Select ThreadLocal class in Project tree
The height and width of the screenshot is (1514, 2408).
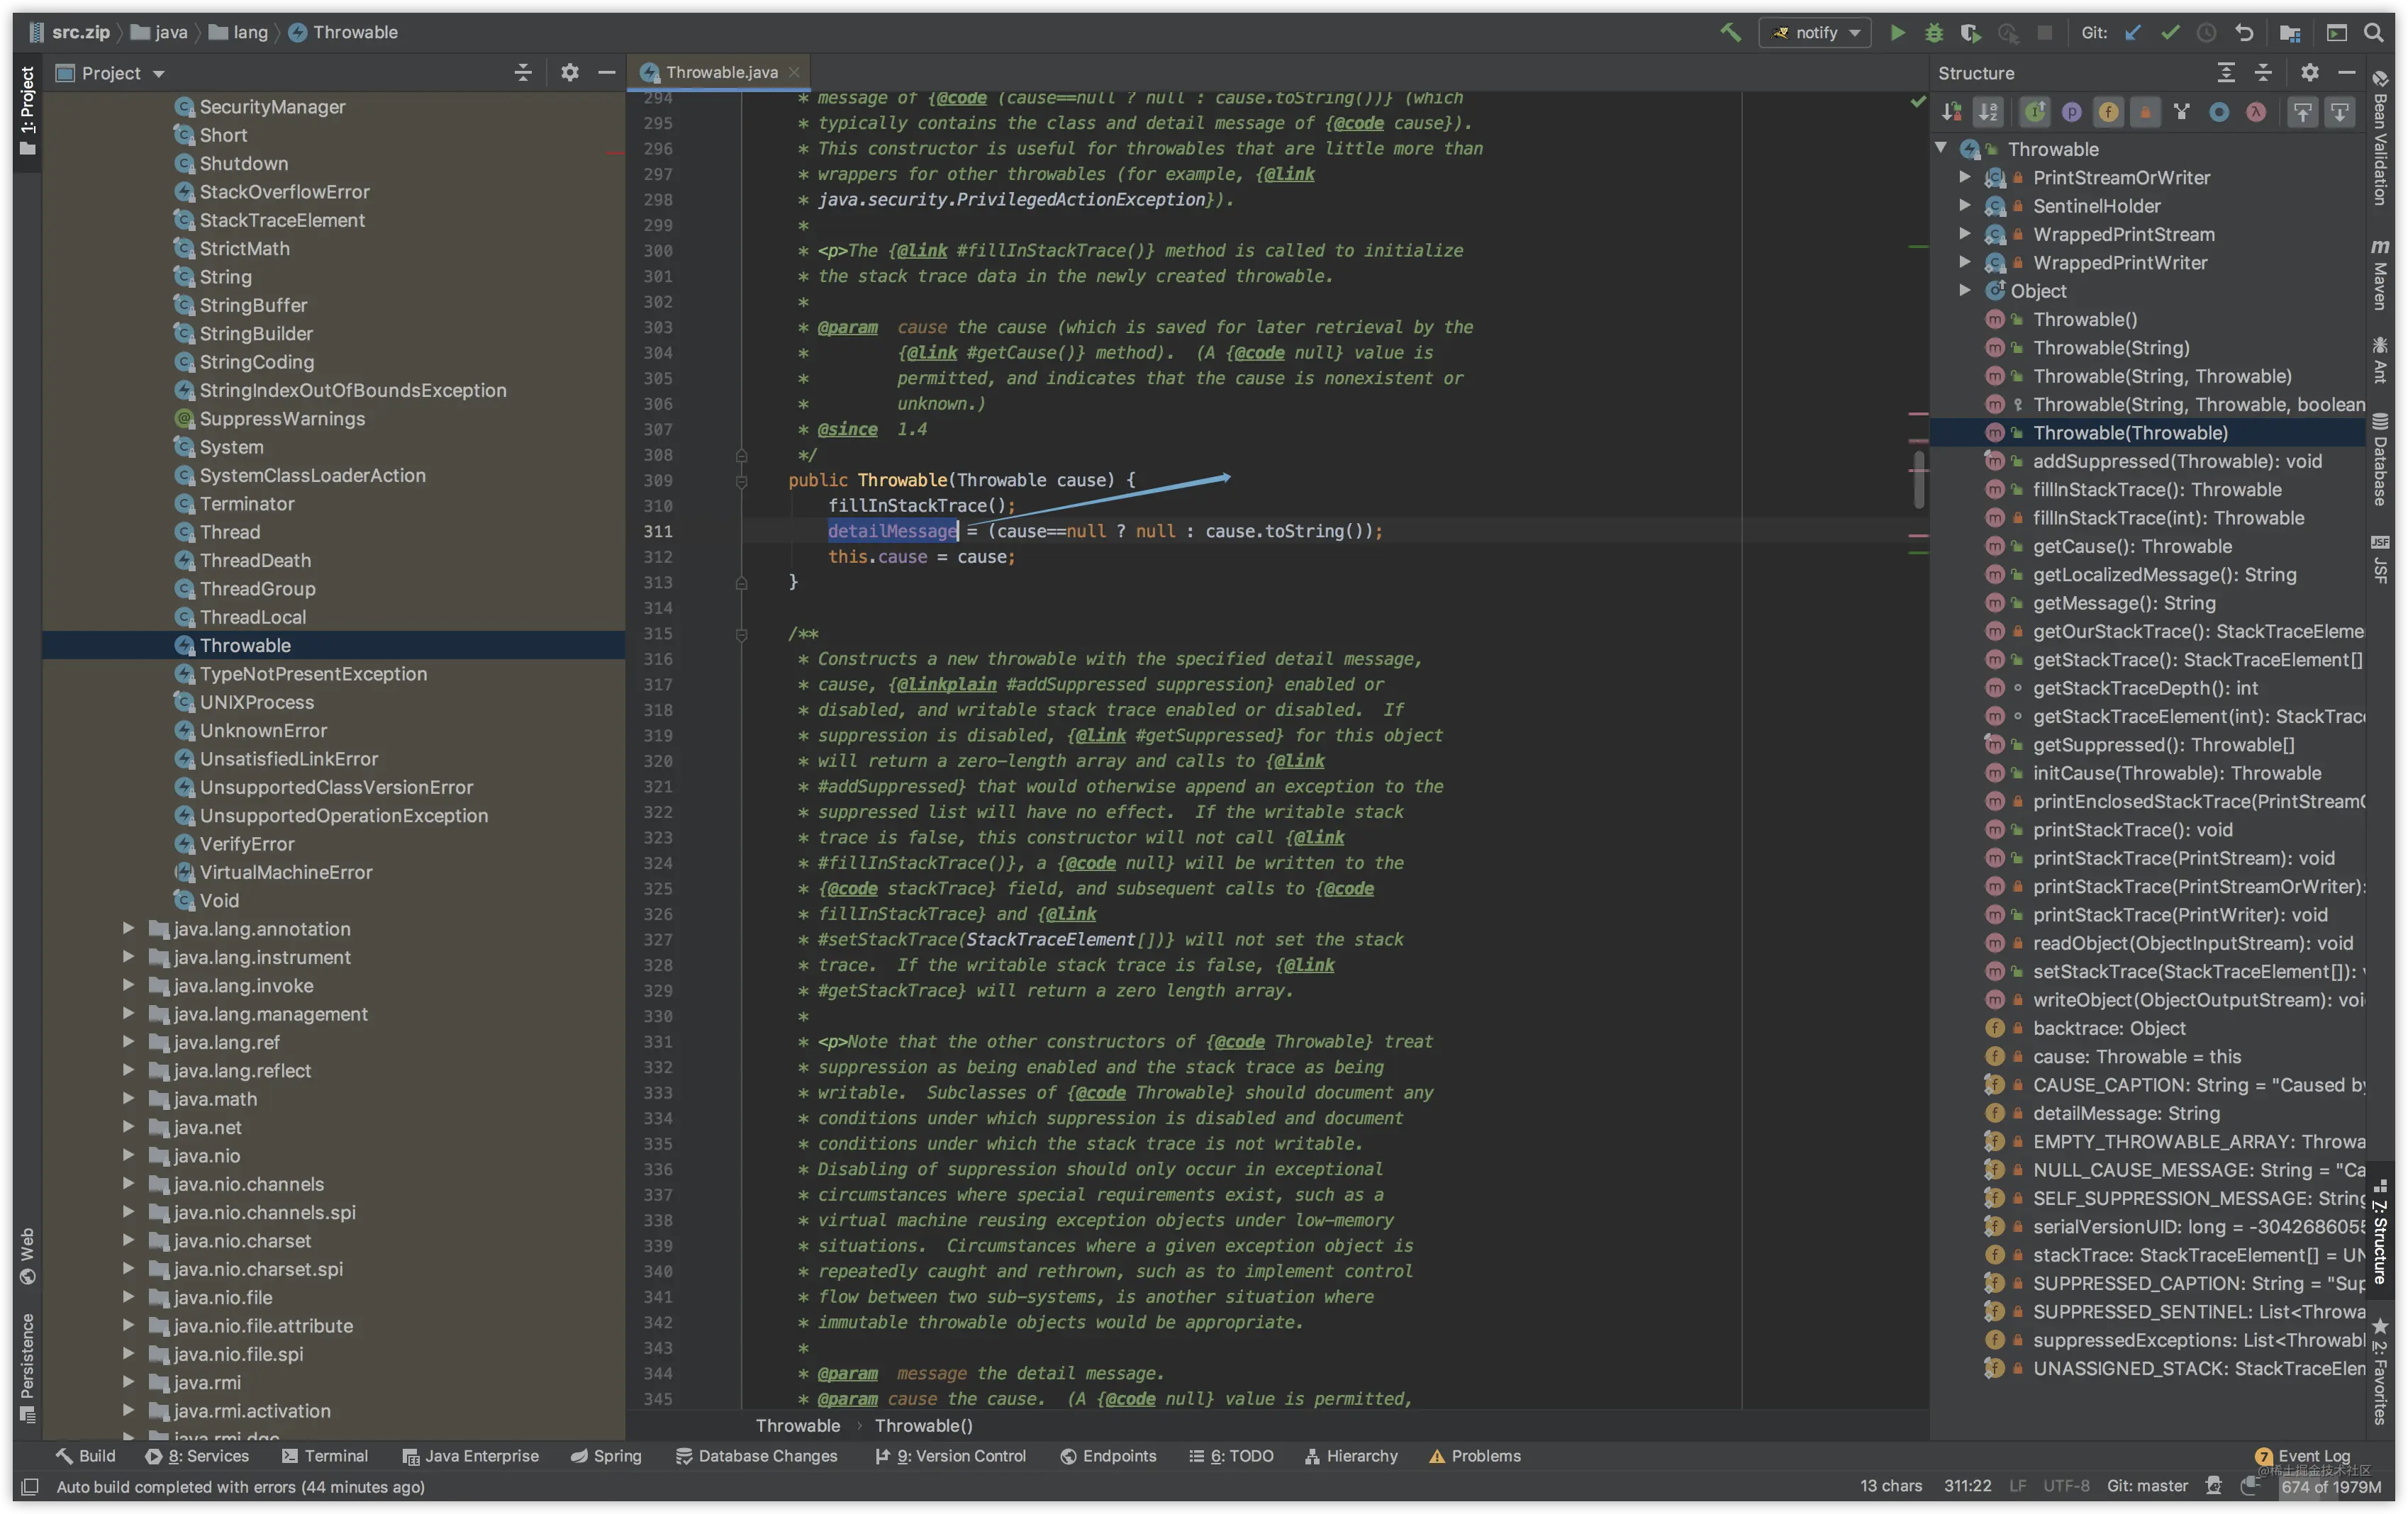click(x=252, y=617)
